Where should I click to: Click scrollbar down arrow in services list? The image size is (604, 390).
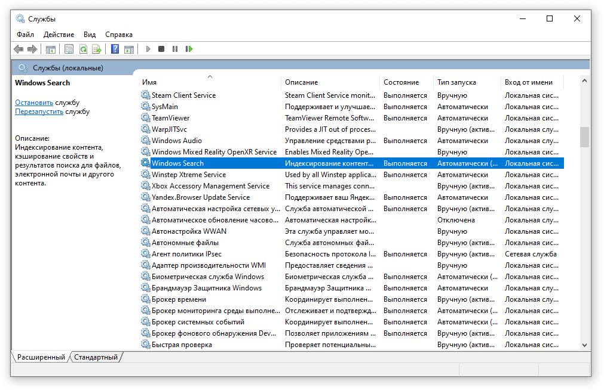pos(584,345)
